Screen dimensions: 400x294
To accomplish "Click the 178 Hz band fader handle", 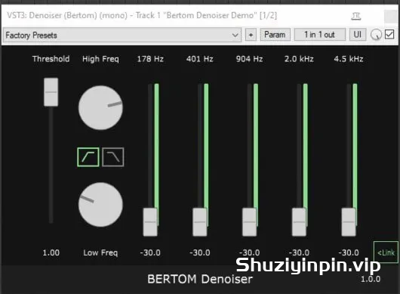I will (x=150, y=222).
